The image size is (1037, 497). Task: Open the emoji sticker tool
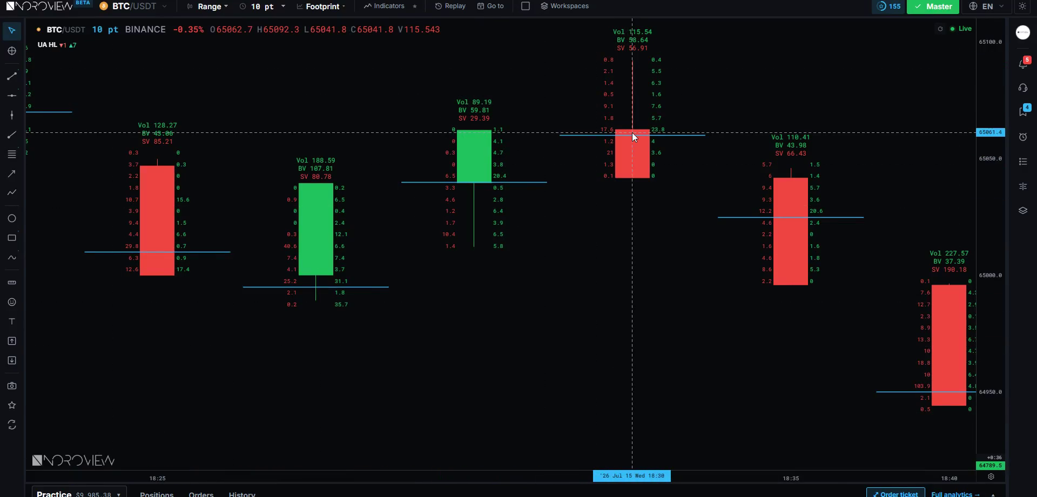12,302
